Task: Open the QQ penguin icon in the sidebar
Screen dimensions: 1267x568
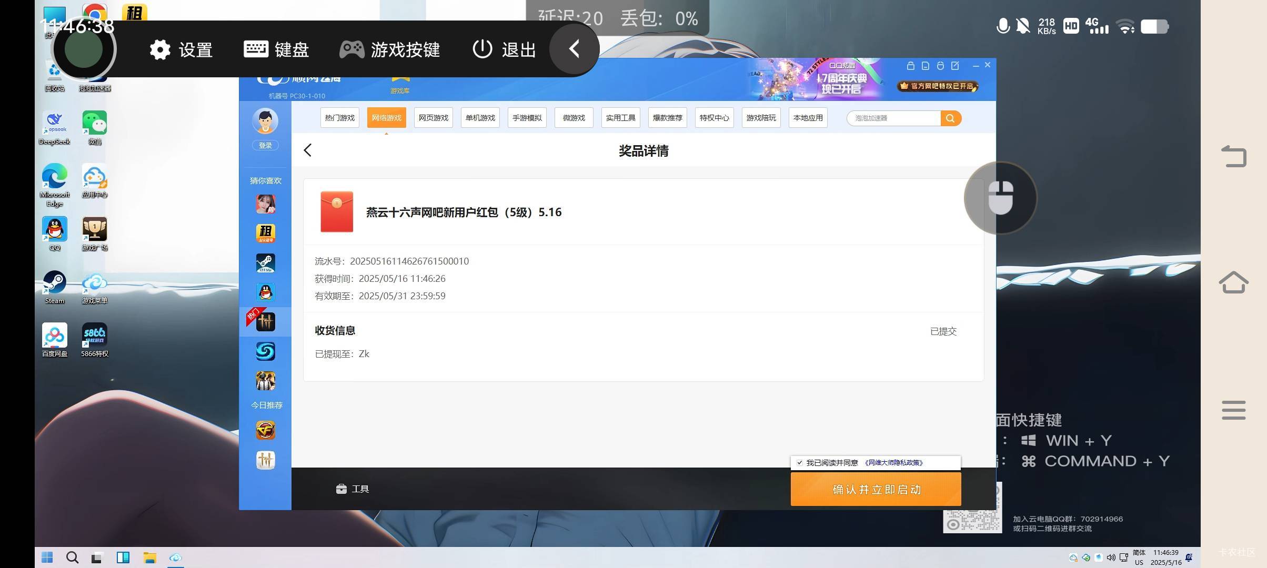Action: [265, 292]
